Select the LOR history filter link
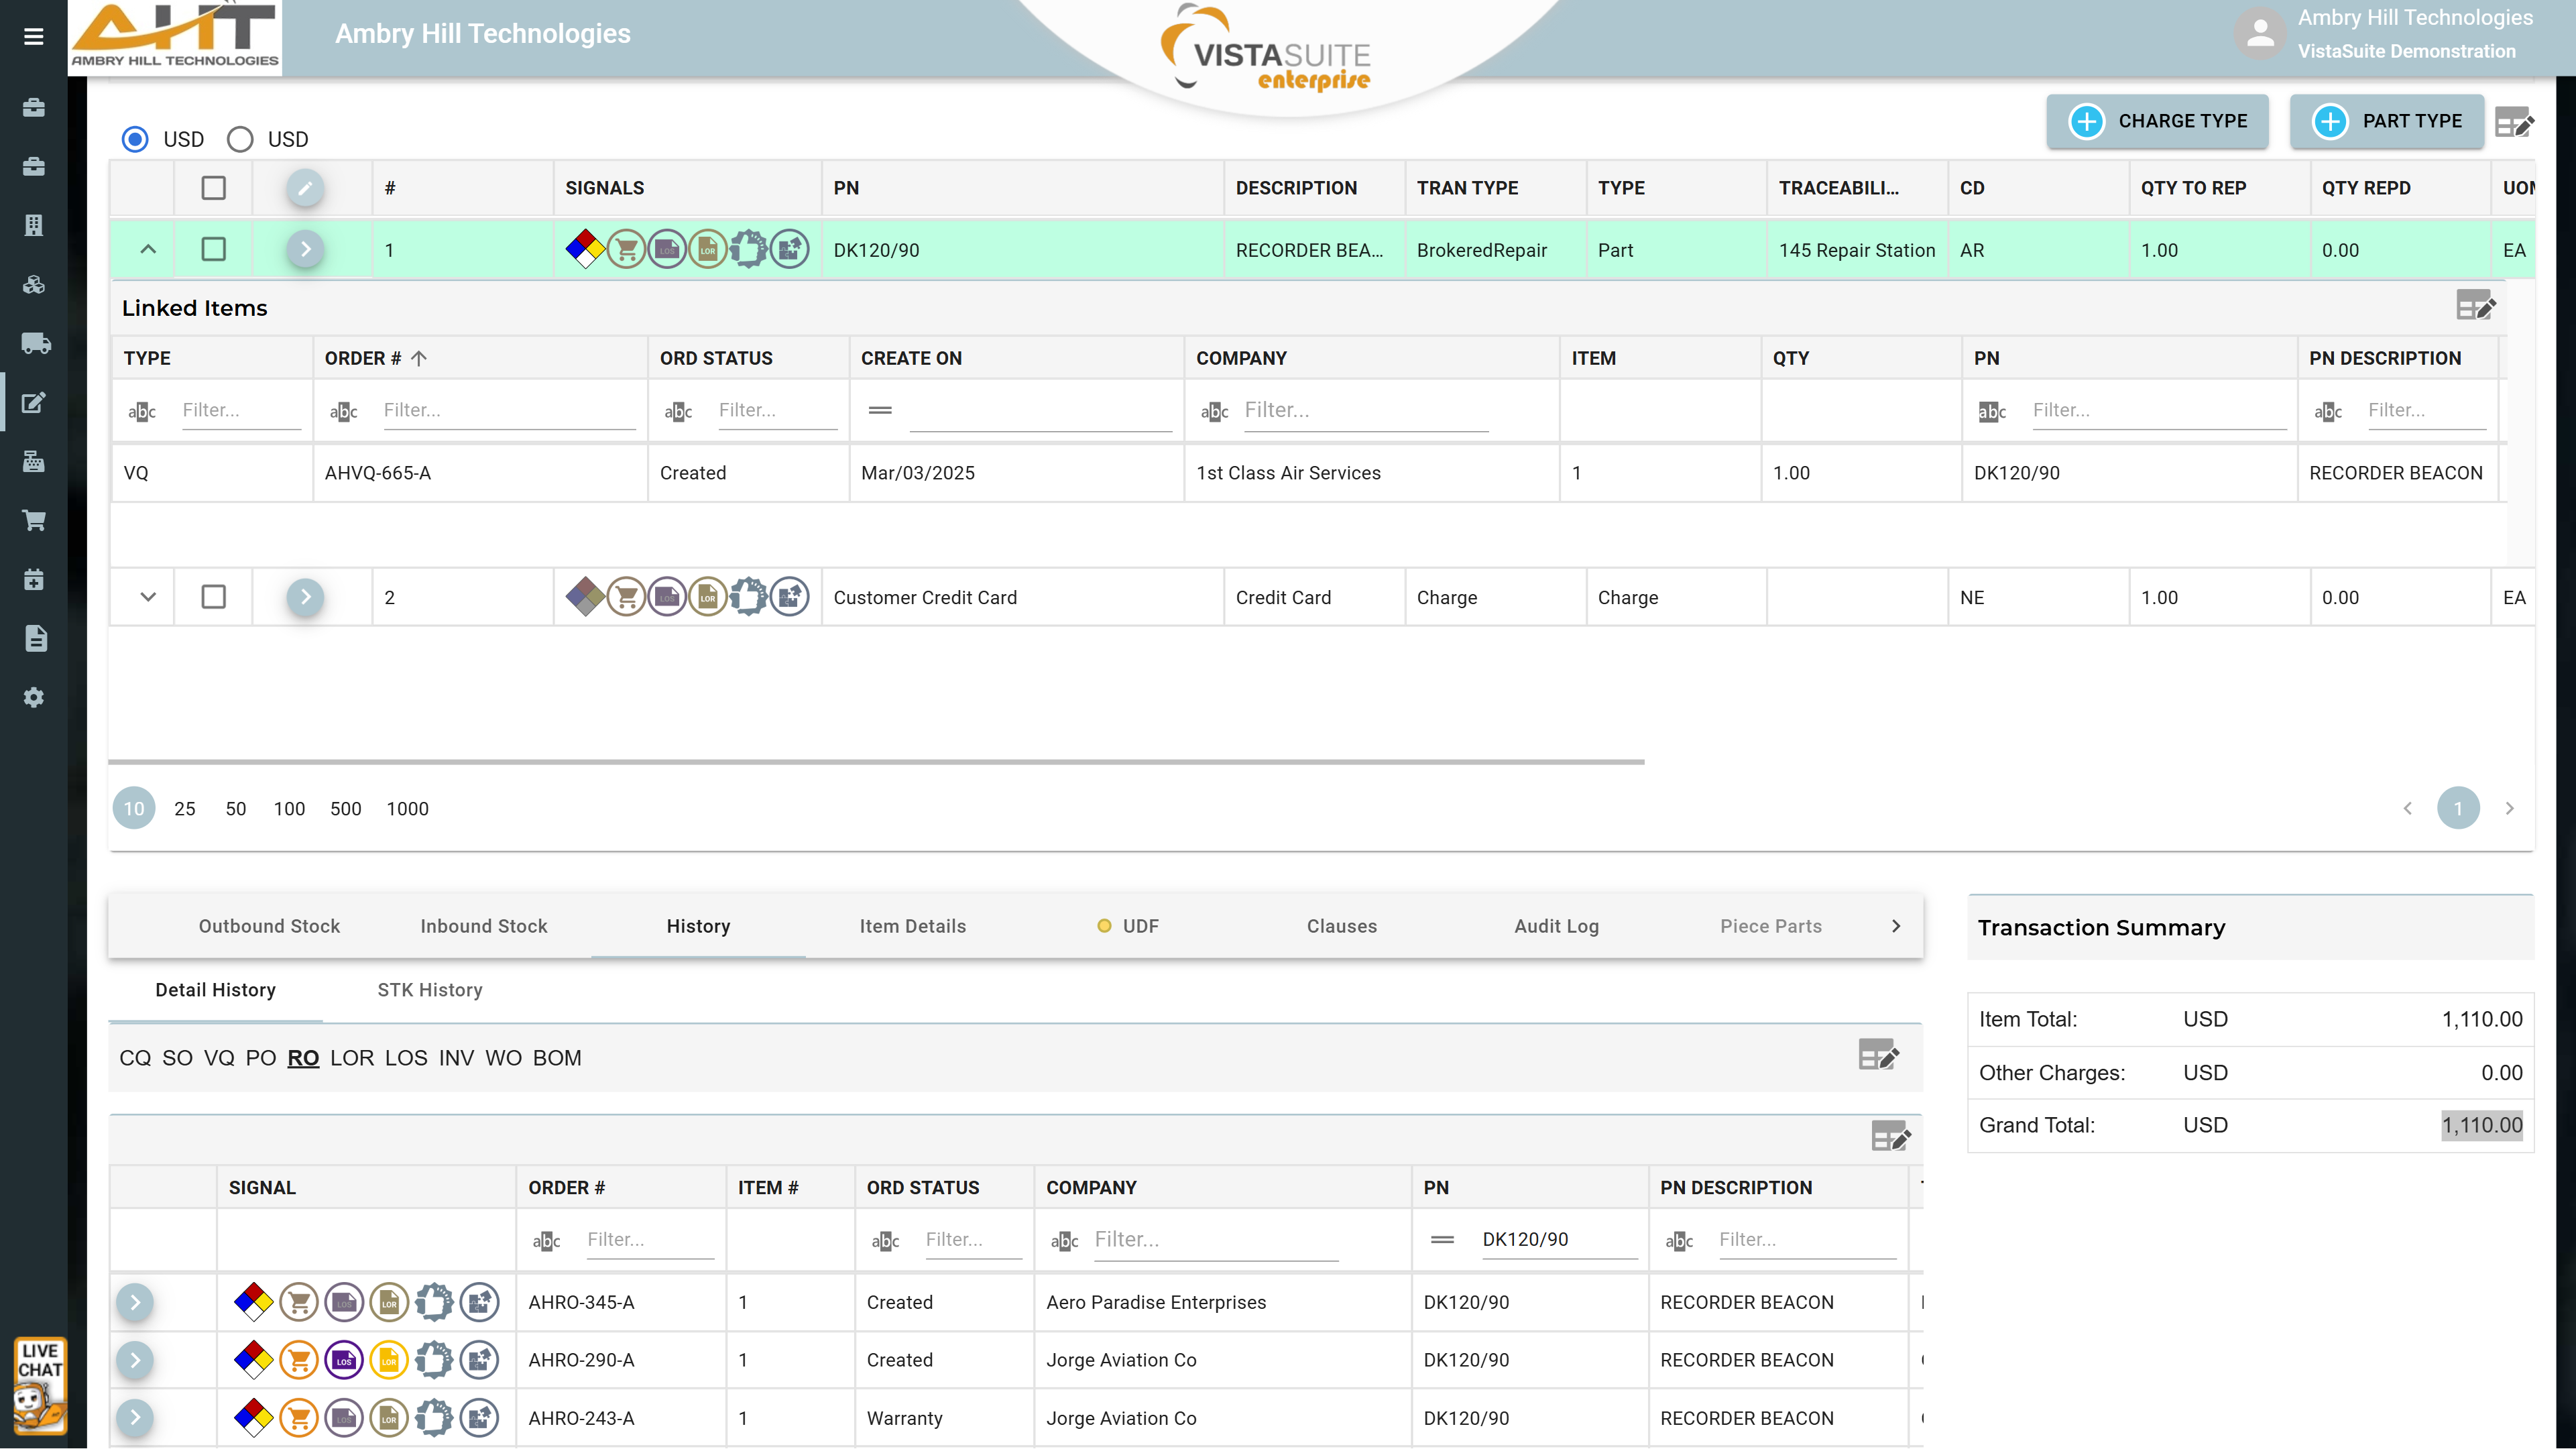 click(352, 1058)
